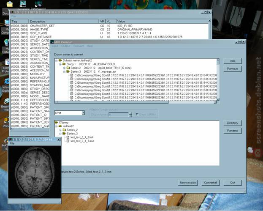
Task: Tick the disabled BrainVoyager save checkbox
Action: pyautogui.click(x=137, y=114)
